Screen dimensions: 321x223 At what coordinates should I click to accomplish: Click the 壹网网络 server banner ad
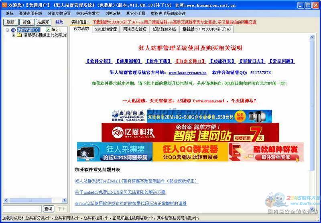(192, 116)
